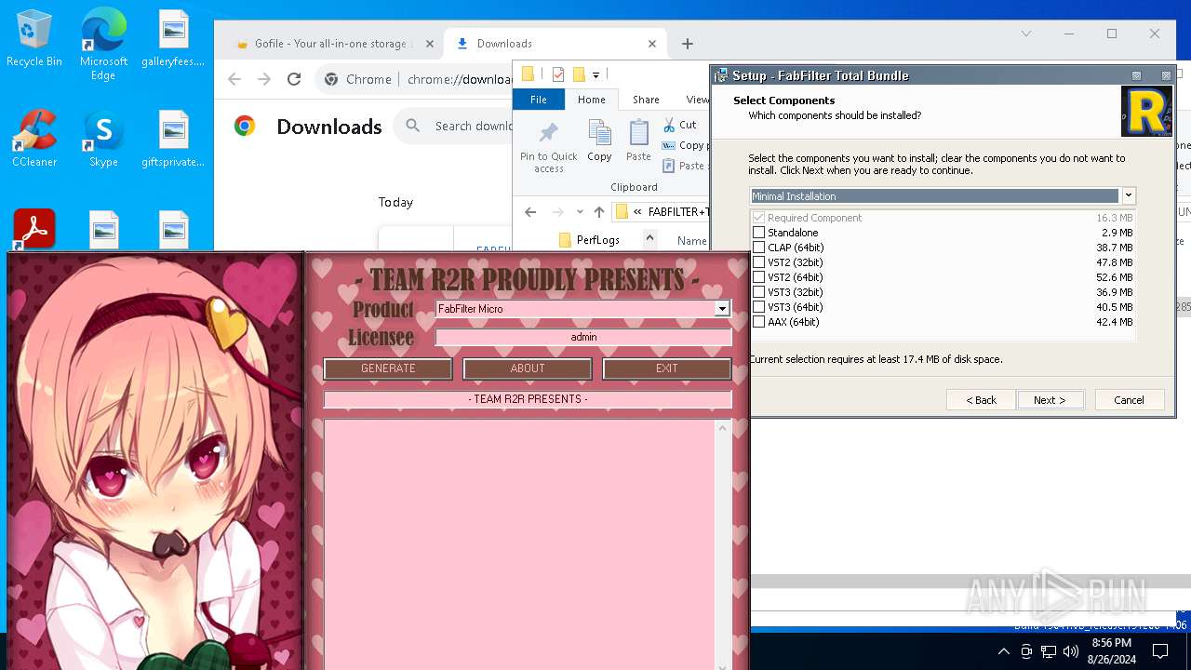The height and width of the screenshot is (670, 1191).
Task: Click Cut in Explorer Clipboard group
Action: click(x=679, y=125)
